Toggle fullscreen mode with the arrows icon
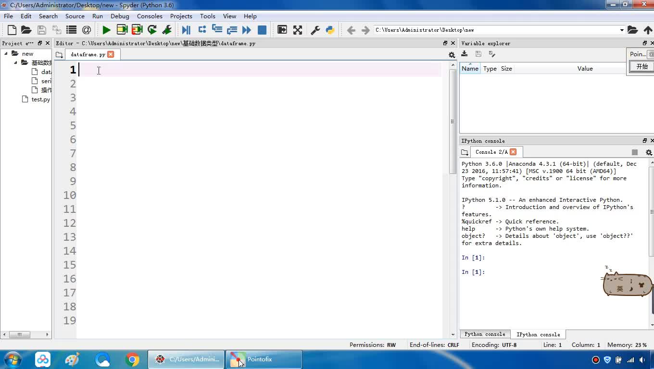Viewport: 654px width, 369px height. pyautogui.click(x=298, y=30)
